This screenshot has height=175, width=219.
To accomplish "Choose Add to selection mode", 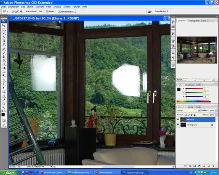I will (x=16, y=11).
